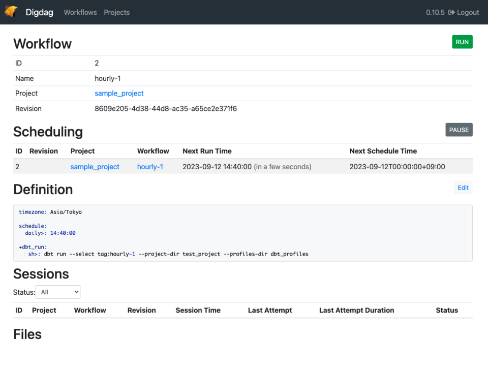The height and width of the screenshot is (370, 488).
Task: Click the Status column header in Sessions
Action: (x=446, y=311)
